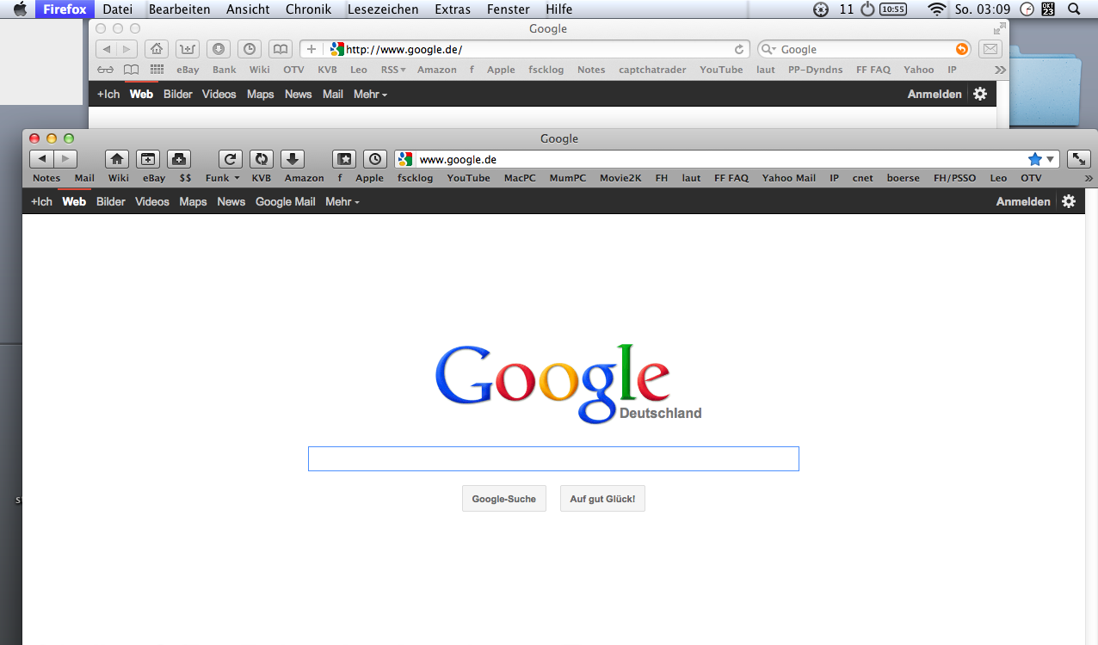This screenshot has height=645, width=1098.
Task: Click Anmelden in Safari window
Action: point(935,94)
